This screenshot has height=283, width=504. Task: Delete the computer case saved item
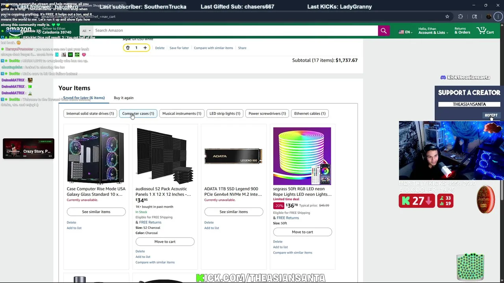click(71, 222)
